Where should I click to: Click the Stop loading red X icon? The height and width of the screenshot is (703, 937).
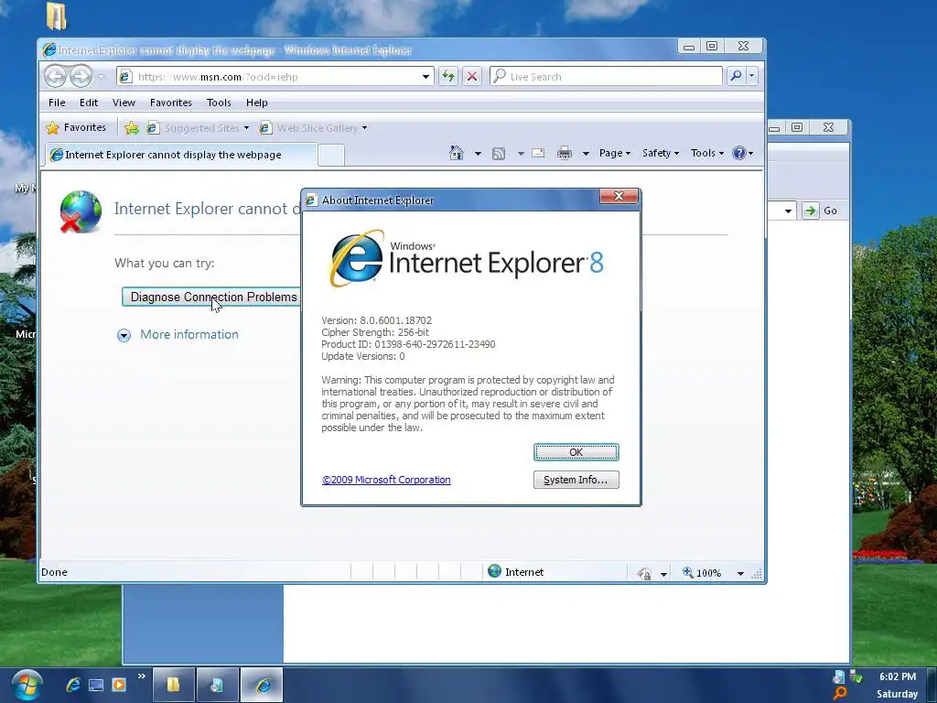coord(472,76)
